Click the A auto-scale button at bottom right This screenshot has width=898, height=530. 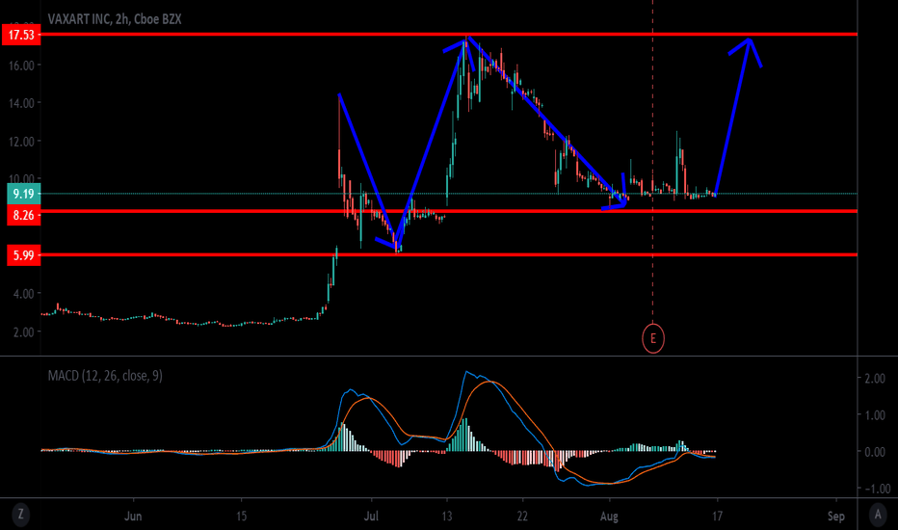pos(878,514)
